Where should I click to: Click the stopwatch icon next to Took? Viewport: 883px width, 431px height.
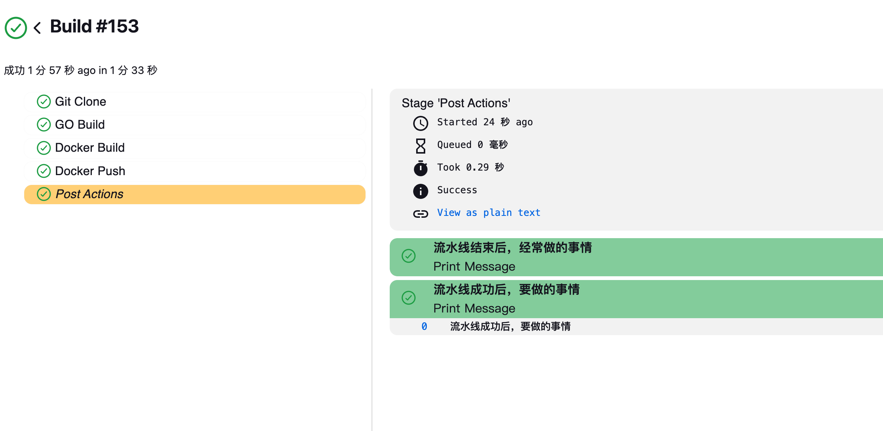click(x=420, y=168)
